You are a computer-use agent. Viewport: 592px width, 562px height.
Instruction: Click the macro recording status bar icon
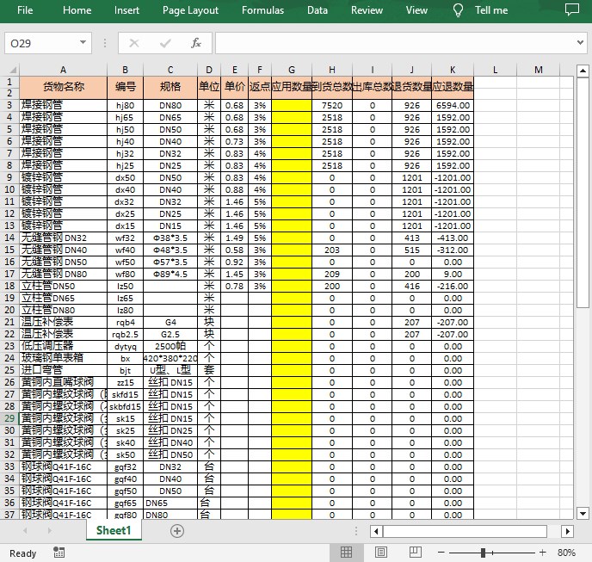[59, 553]
